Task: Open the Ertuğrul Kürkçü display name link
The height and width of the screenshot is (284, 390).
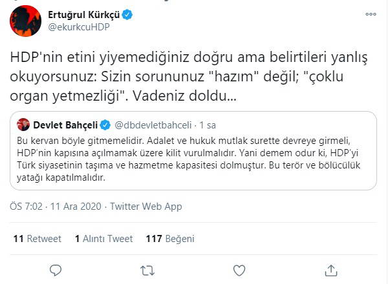Action: coord(82,14)
